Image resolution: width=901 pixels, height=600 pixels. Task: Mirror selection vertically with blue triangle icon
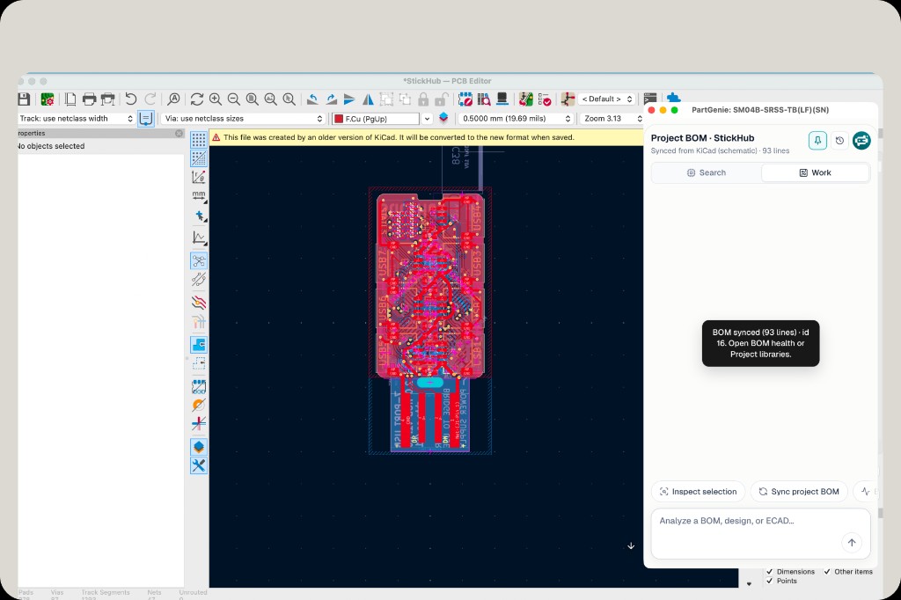coord(349,99)
